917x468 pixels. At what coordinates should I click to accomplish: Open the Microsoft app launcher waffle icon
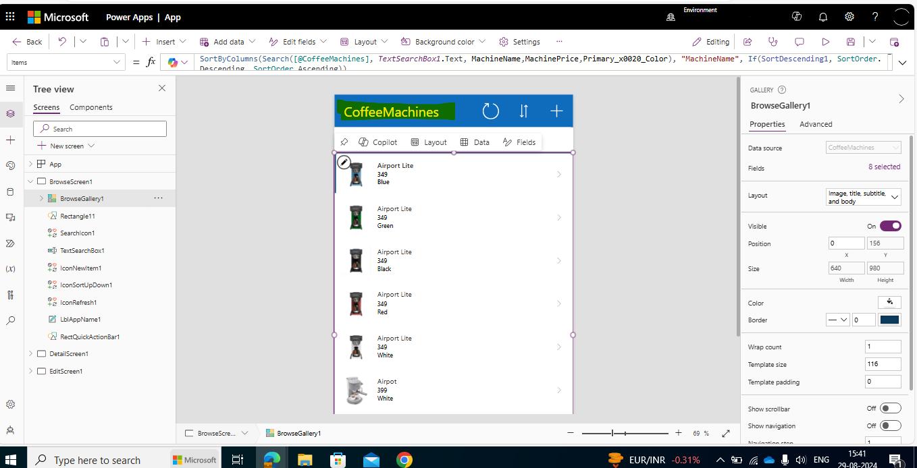[x=11, y=17]
